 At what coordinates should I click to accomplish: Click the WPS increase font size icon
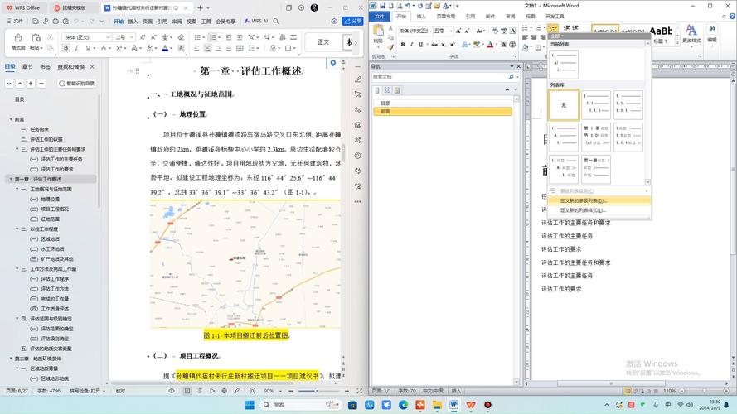tap(143, 37)
